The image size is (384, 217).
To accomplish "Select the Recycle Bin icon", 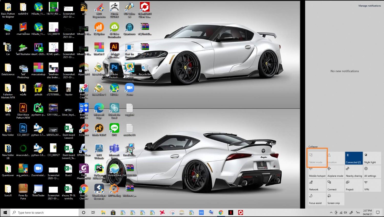I will [145, 69].
